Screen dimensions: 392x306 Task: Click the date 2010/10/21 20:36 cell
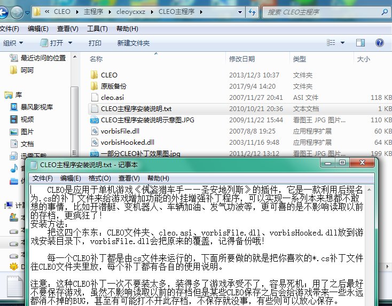coord(256,109)
